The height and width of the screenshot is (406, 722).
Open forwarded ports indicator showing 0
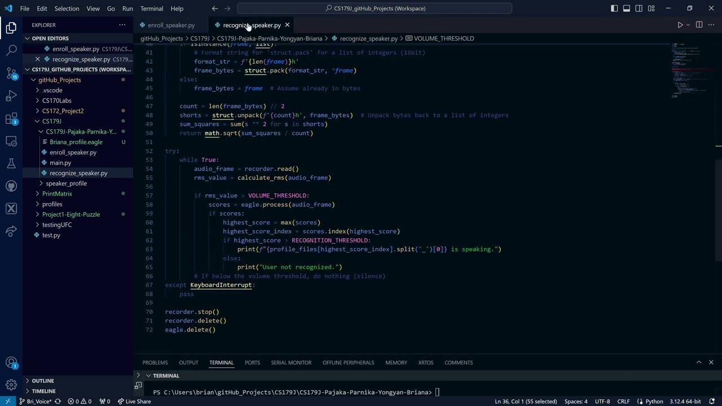tap(105, 401)
